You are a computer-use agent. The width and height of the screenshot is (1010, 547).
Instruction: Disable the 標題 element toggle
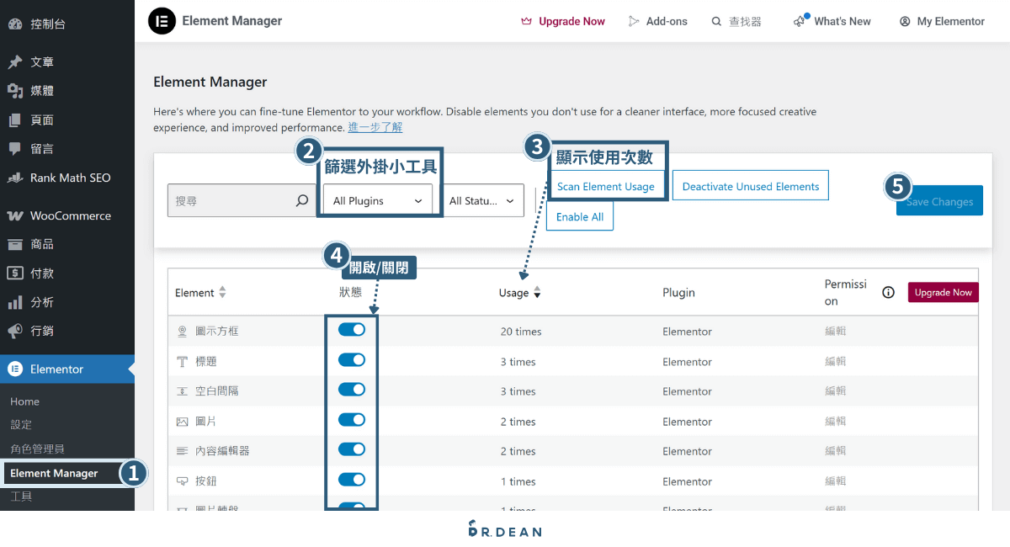coord(352,359)
